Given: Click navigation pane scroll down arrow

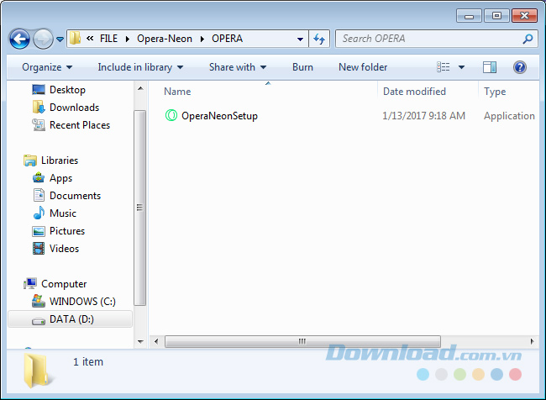Looking at the screenshot, I should point(140,341).
